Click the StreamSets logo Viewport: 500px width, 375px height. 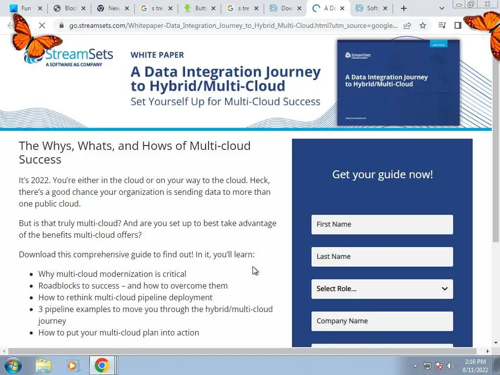pos(68,57)
